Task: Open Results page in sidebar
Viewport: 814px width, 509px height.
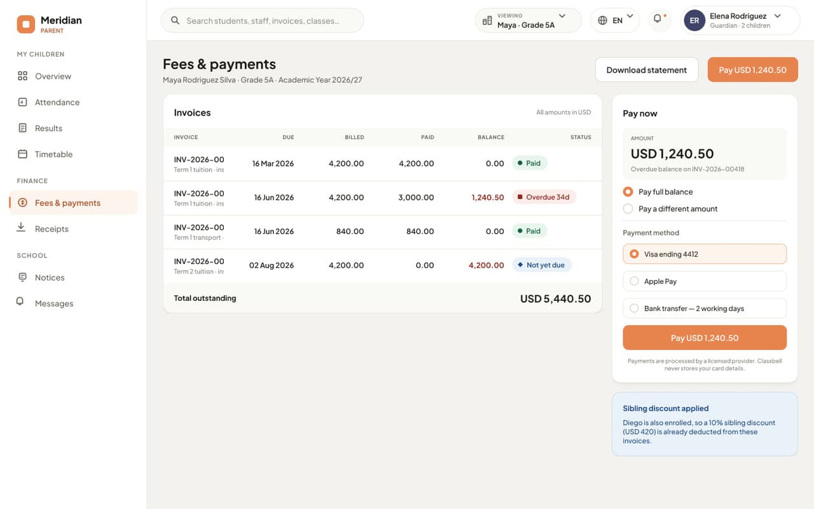Action: [x=73, y=128]
